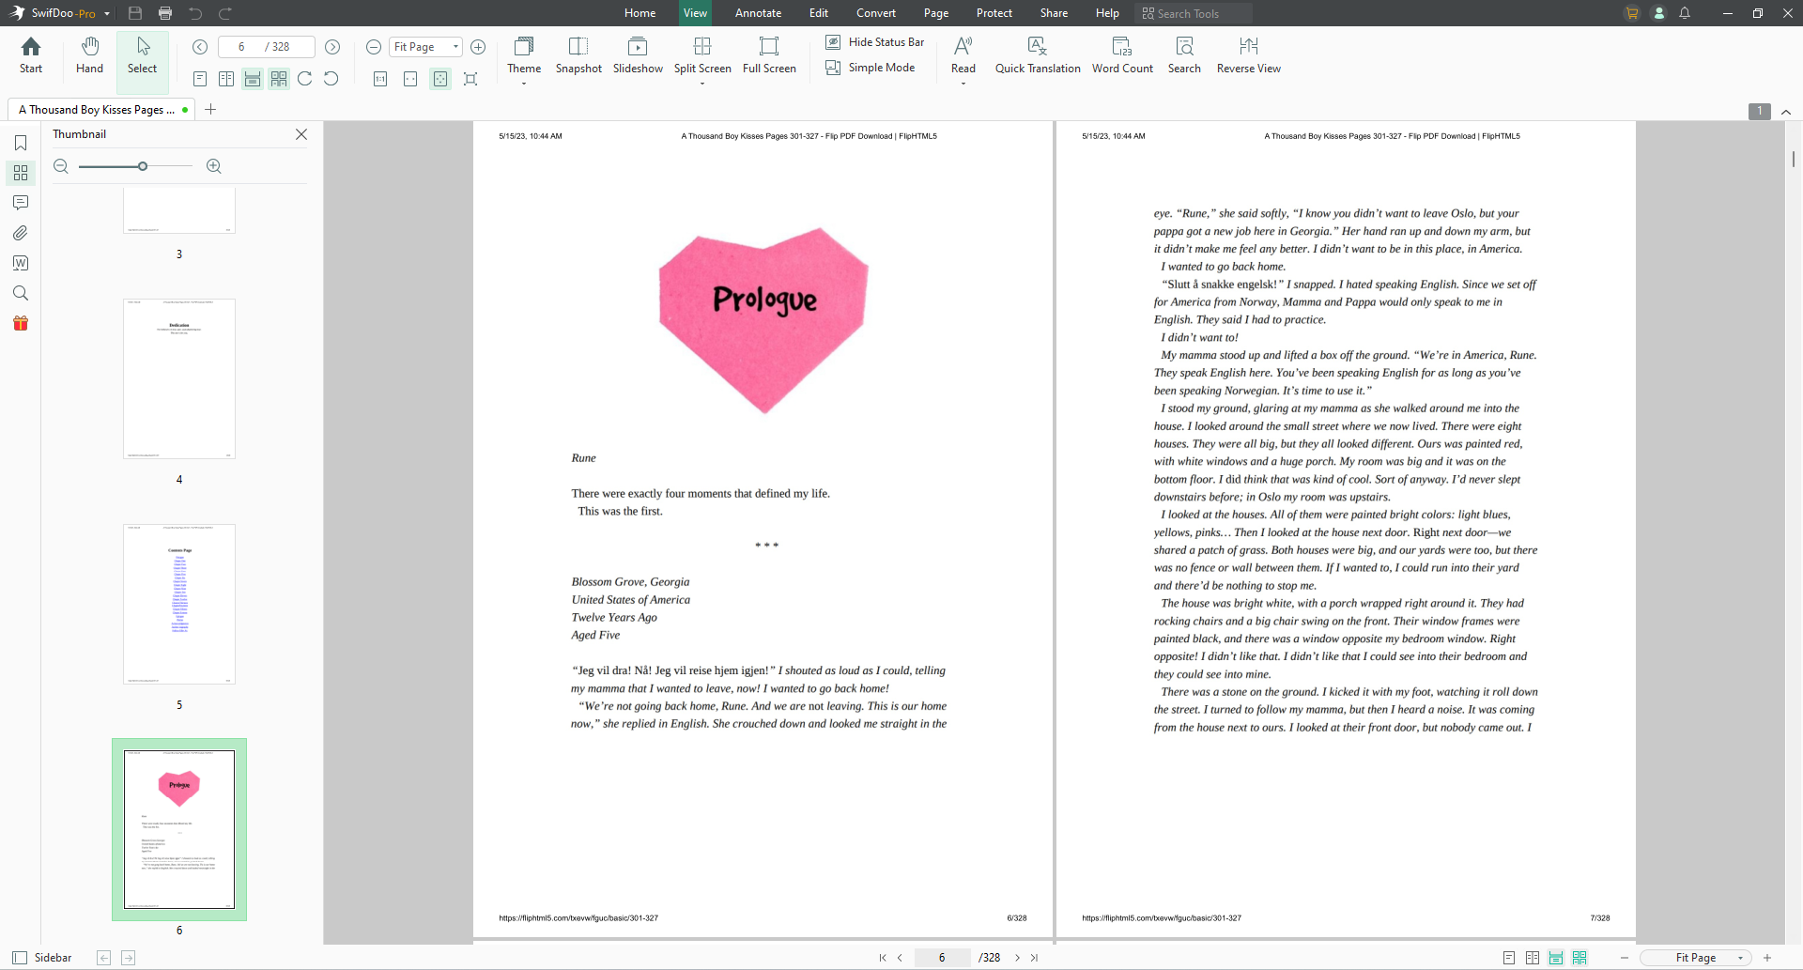Image resolution: width=1803 pixels, height=970 pixels.
Task: Open the Convert tab
Action: 876,13
